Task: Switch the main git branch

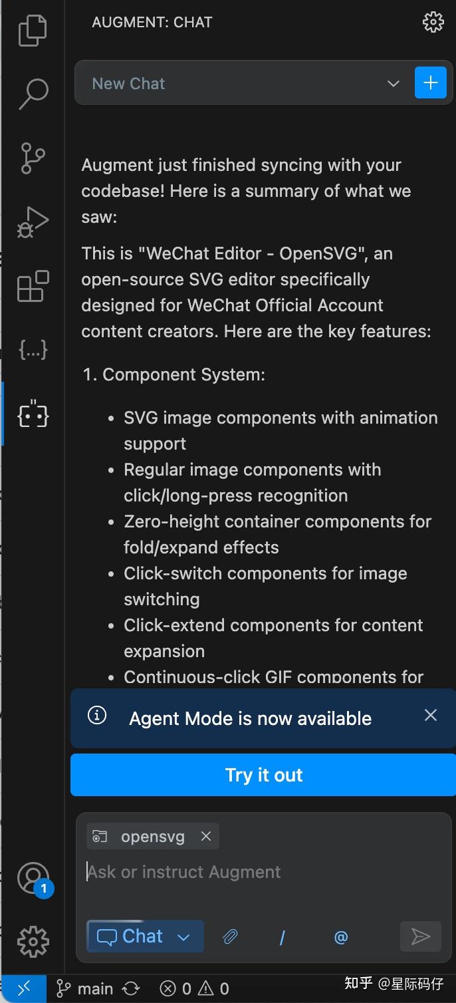Action: pos(85,989)
